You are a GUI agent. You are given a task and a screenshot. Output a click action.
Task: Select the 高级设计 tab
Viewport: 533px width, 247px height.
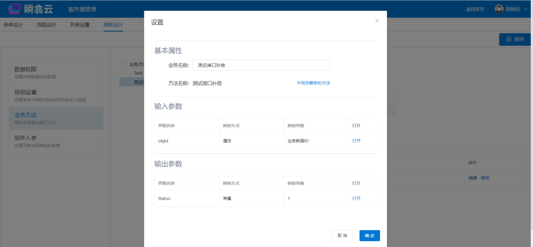[x=113, y=25]
